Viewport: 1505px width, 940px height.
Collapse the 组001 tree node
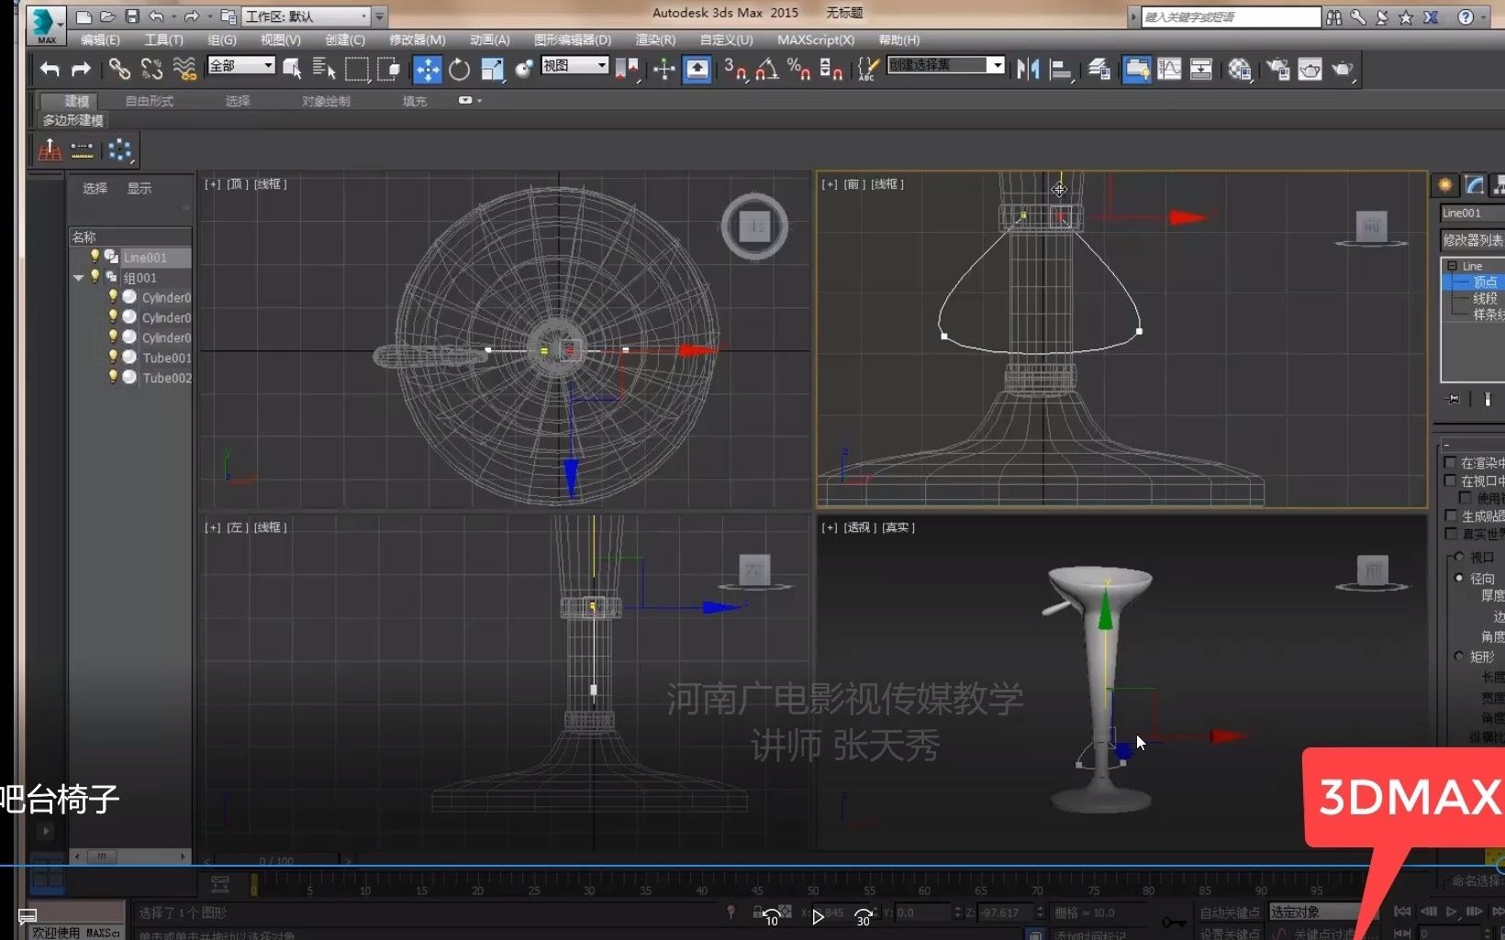click(x=79, y=277)
